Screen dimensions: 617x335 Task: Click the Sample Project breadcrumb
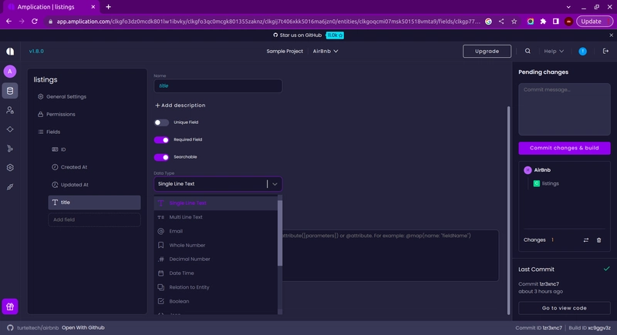tap(285, 51)
